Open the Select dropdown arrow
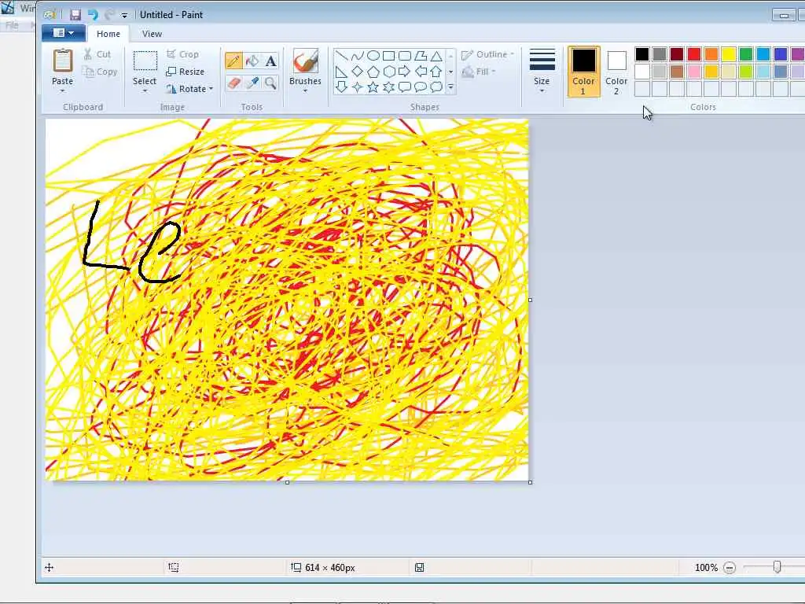 [x=145, y=91]
